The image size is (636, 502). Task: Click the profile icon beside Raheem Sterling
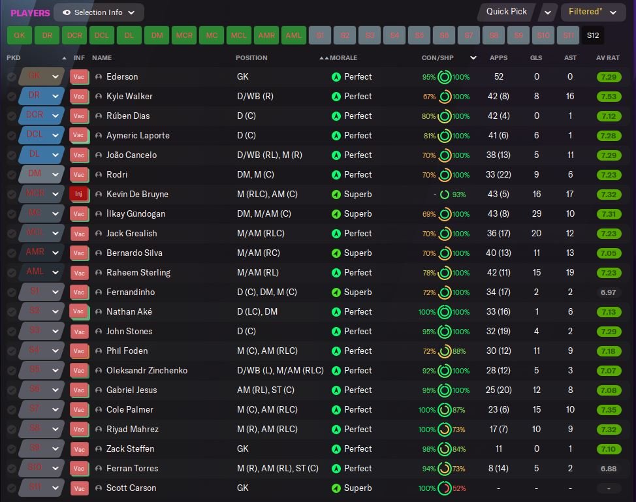click(98, 272)
